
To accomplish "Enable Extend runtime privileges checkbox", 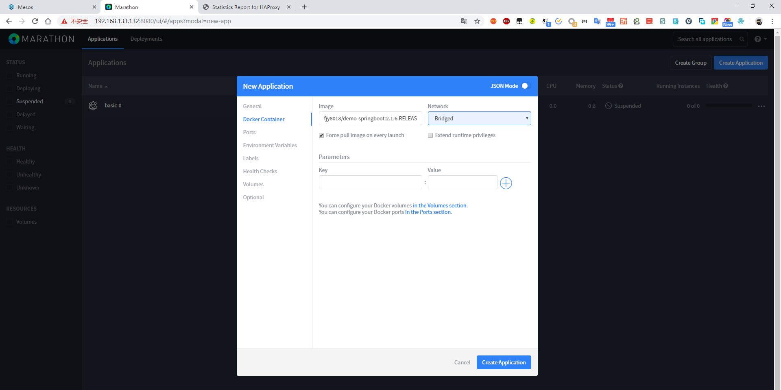I will (430, 135).
